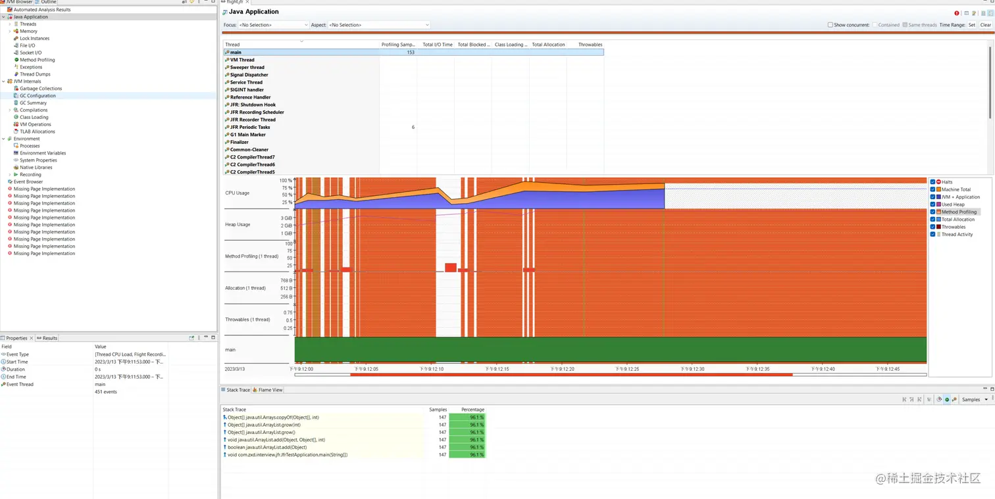Image resolution: width=995 pixels, height=499 pixels.
Task: Open Thread Dumps page in outline
Action: (35, 74)
